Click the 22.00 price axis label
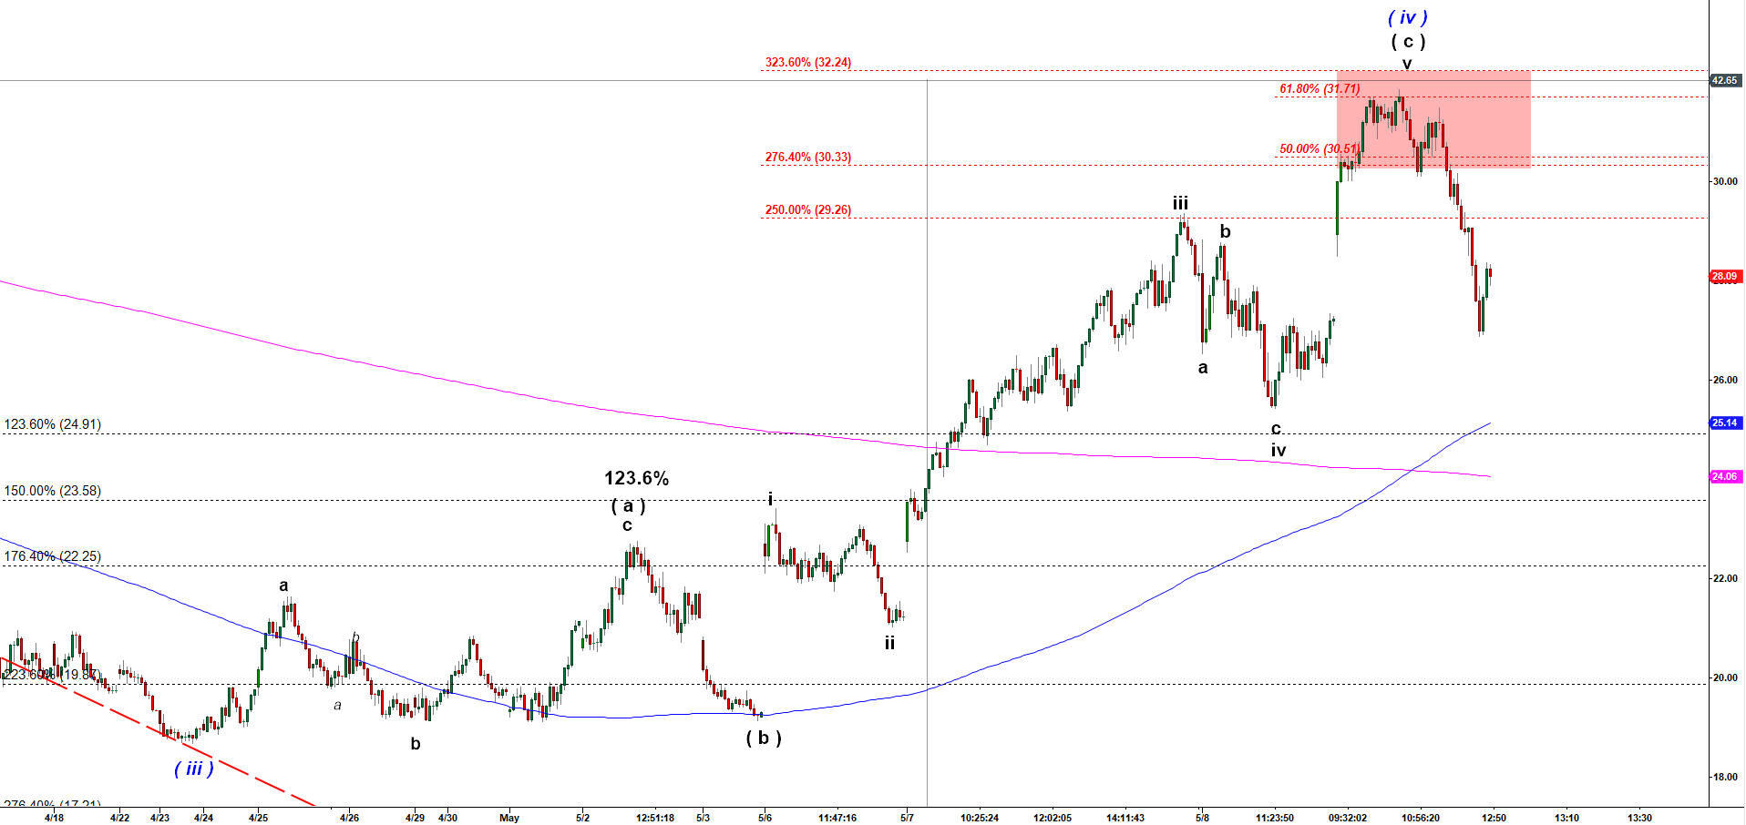This screenshot has height=825, width=1746. (x=1725, y=578)
